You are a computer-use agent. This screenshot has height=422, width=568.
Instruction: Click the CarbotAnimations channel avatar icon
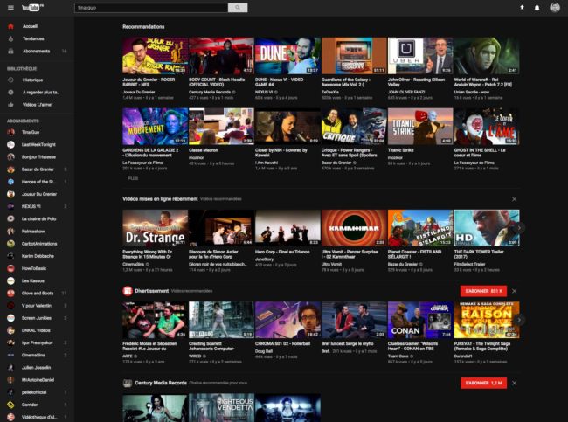click(x=10, y=244)
